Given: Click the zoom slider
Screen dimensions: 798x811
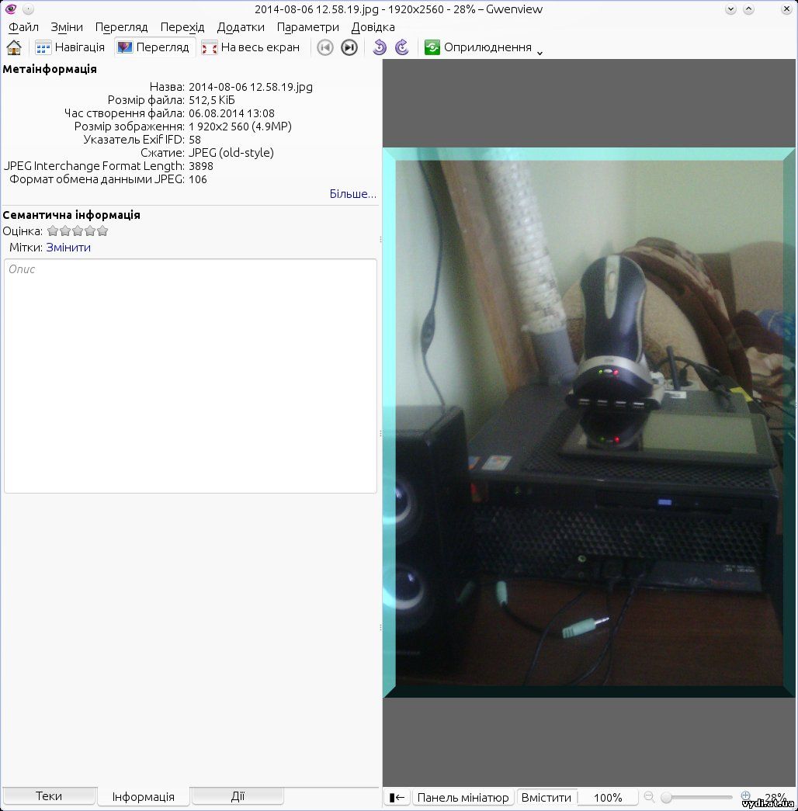Looking at the screenshot, I should [698, 798].
